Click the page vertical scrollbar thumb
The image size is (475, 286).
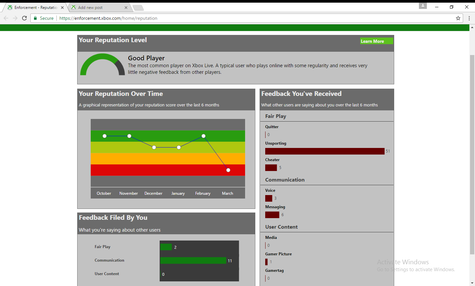(x=472, y=155)
